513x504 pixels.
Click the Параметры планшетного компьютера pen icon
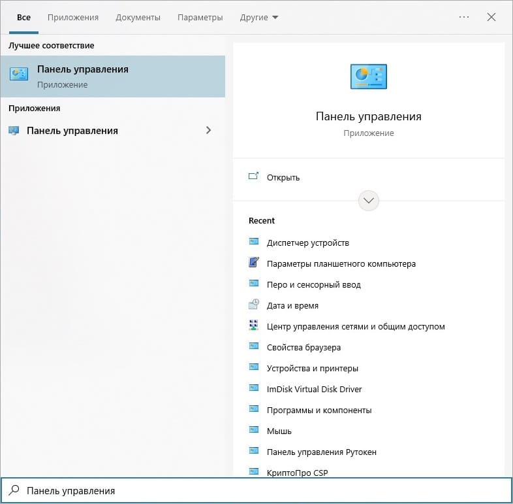pos(253,263)
